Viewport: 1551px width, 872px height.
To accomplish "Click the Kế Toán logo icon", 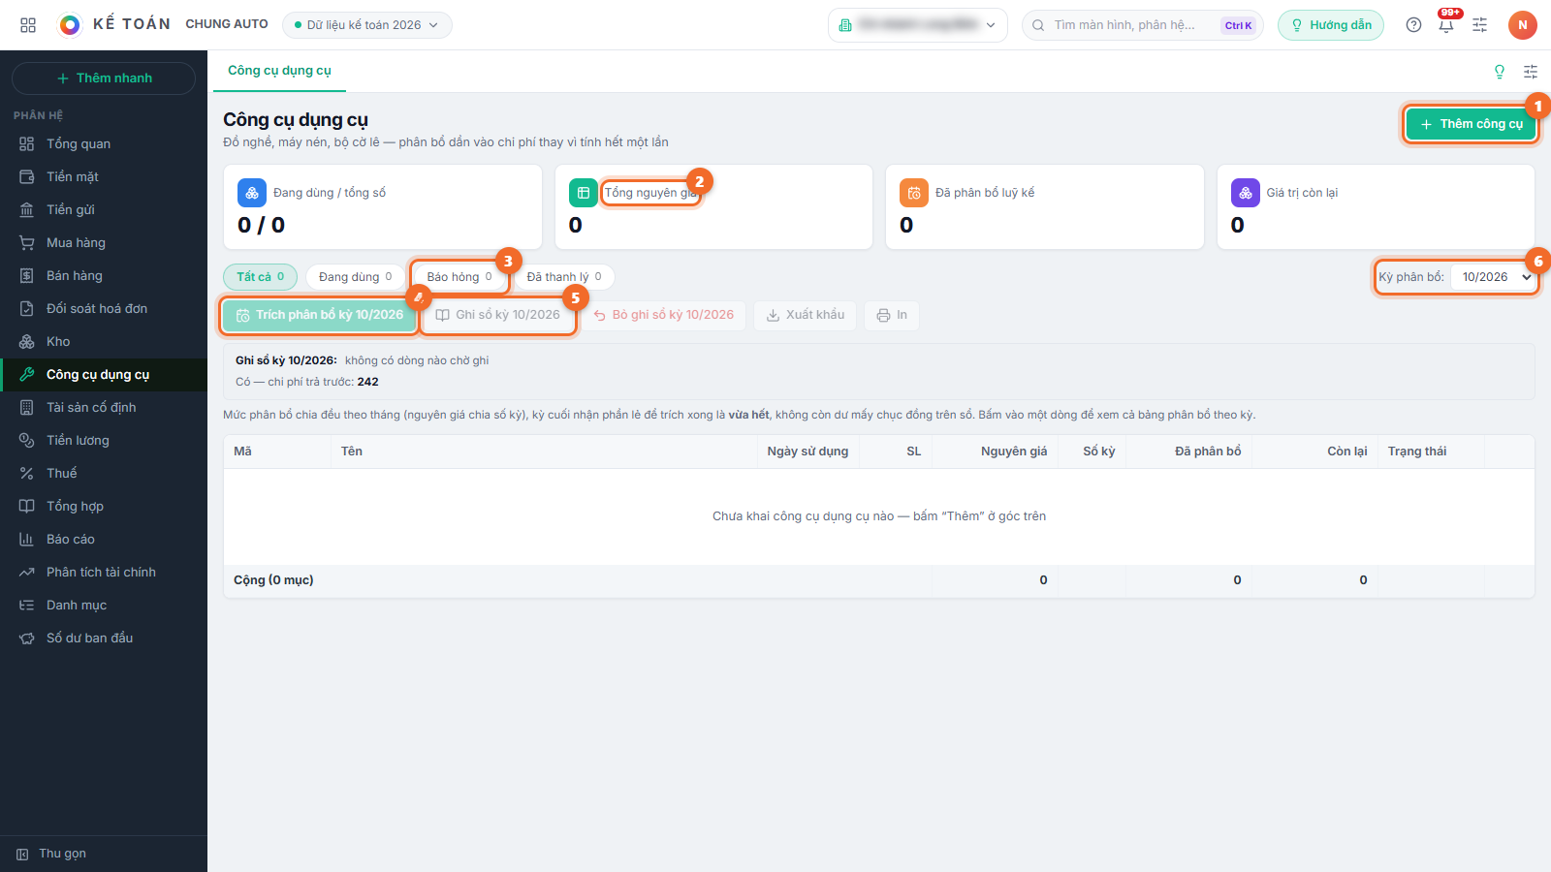I will pos(70,25).
